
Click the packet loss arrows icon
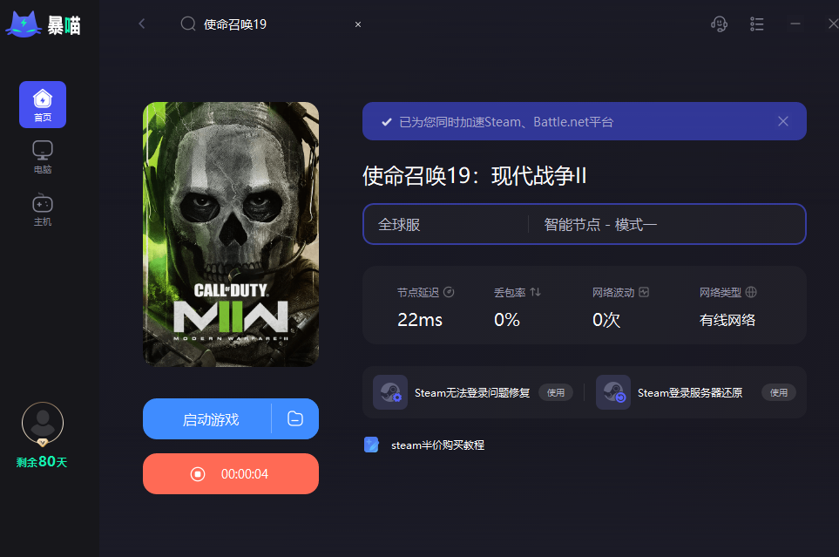coord(536,292)
